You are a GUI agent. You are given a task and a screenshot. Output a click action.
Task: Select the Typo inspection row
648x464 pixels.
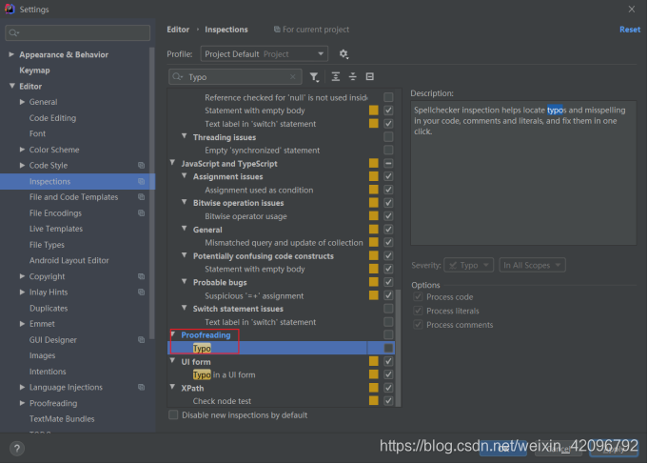click(x=281, y=348)
